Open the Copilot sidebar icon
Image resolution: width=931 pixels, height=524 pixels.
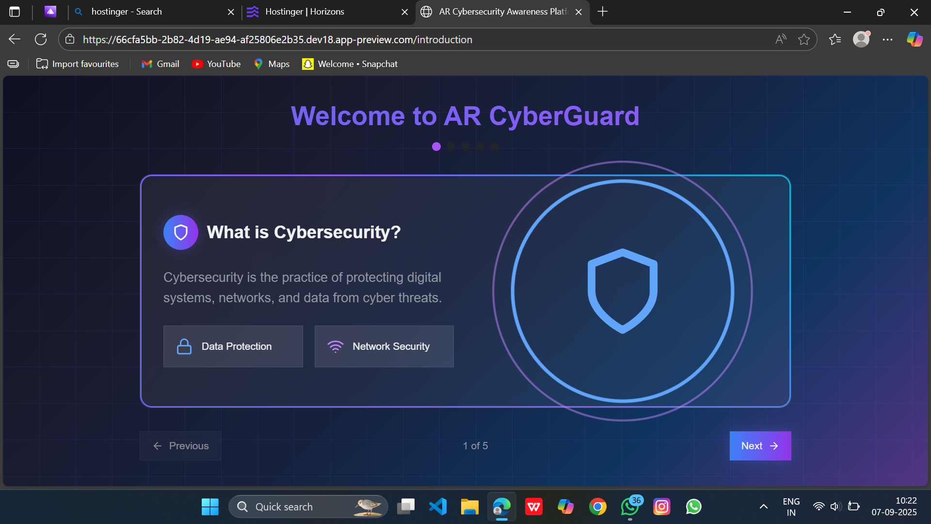pyautogui.click(x=915, y=39)
